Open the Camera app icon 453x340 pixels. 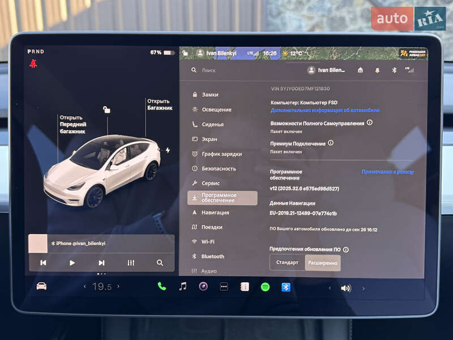tap(203, 287)
